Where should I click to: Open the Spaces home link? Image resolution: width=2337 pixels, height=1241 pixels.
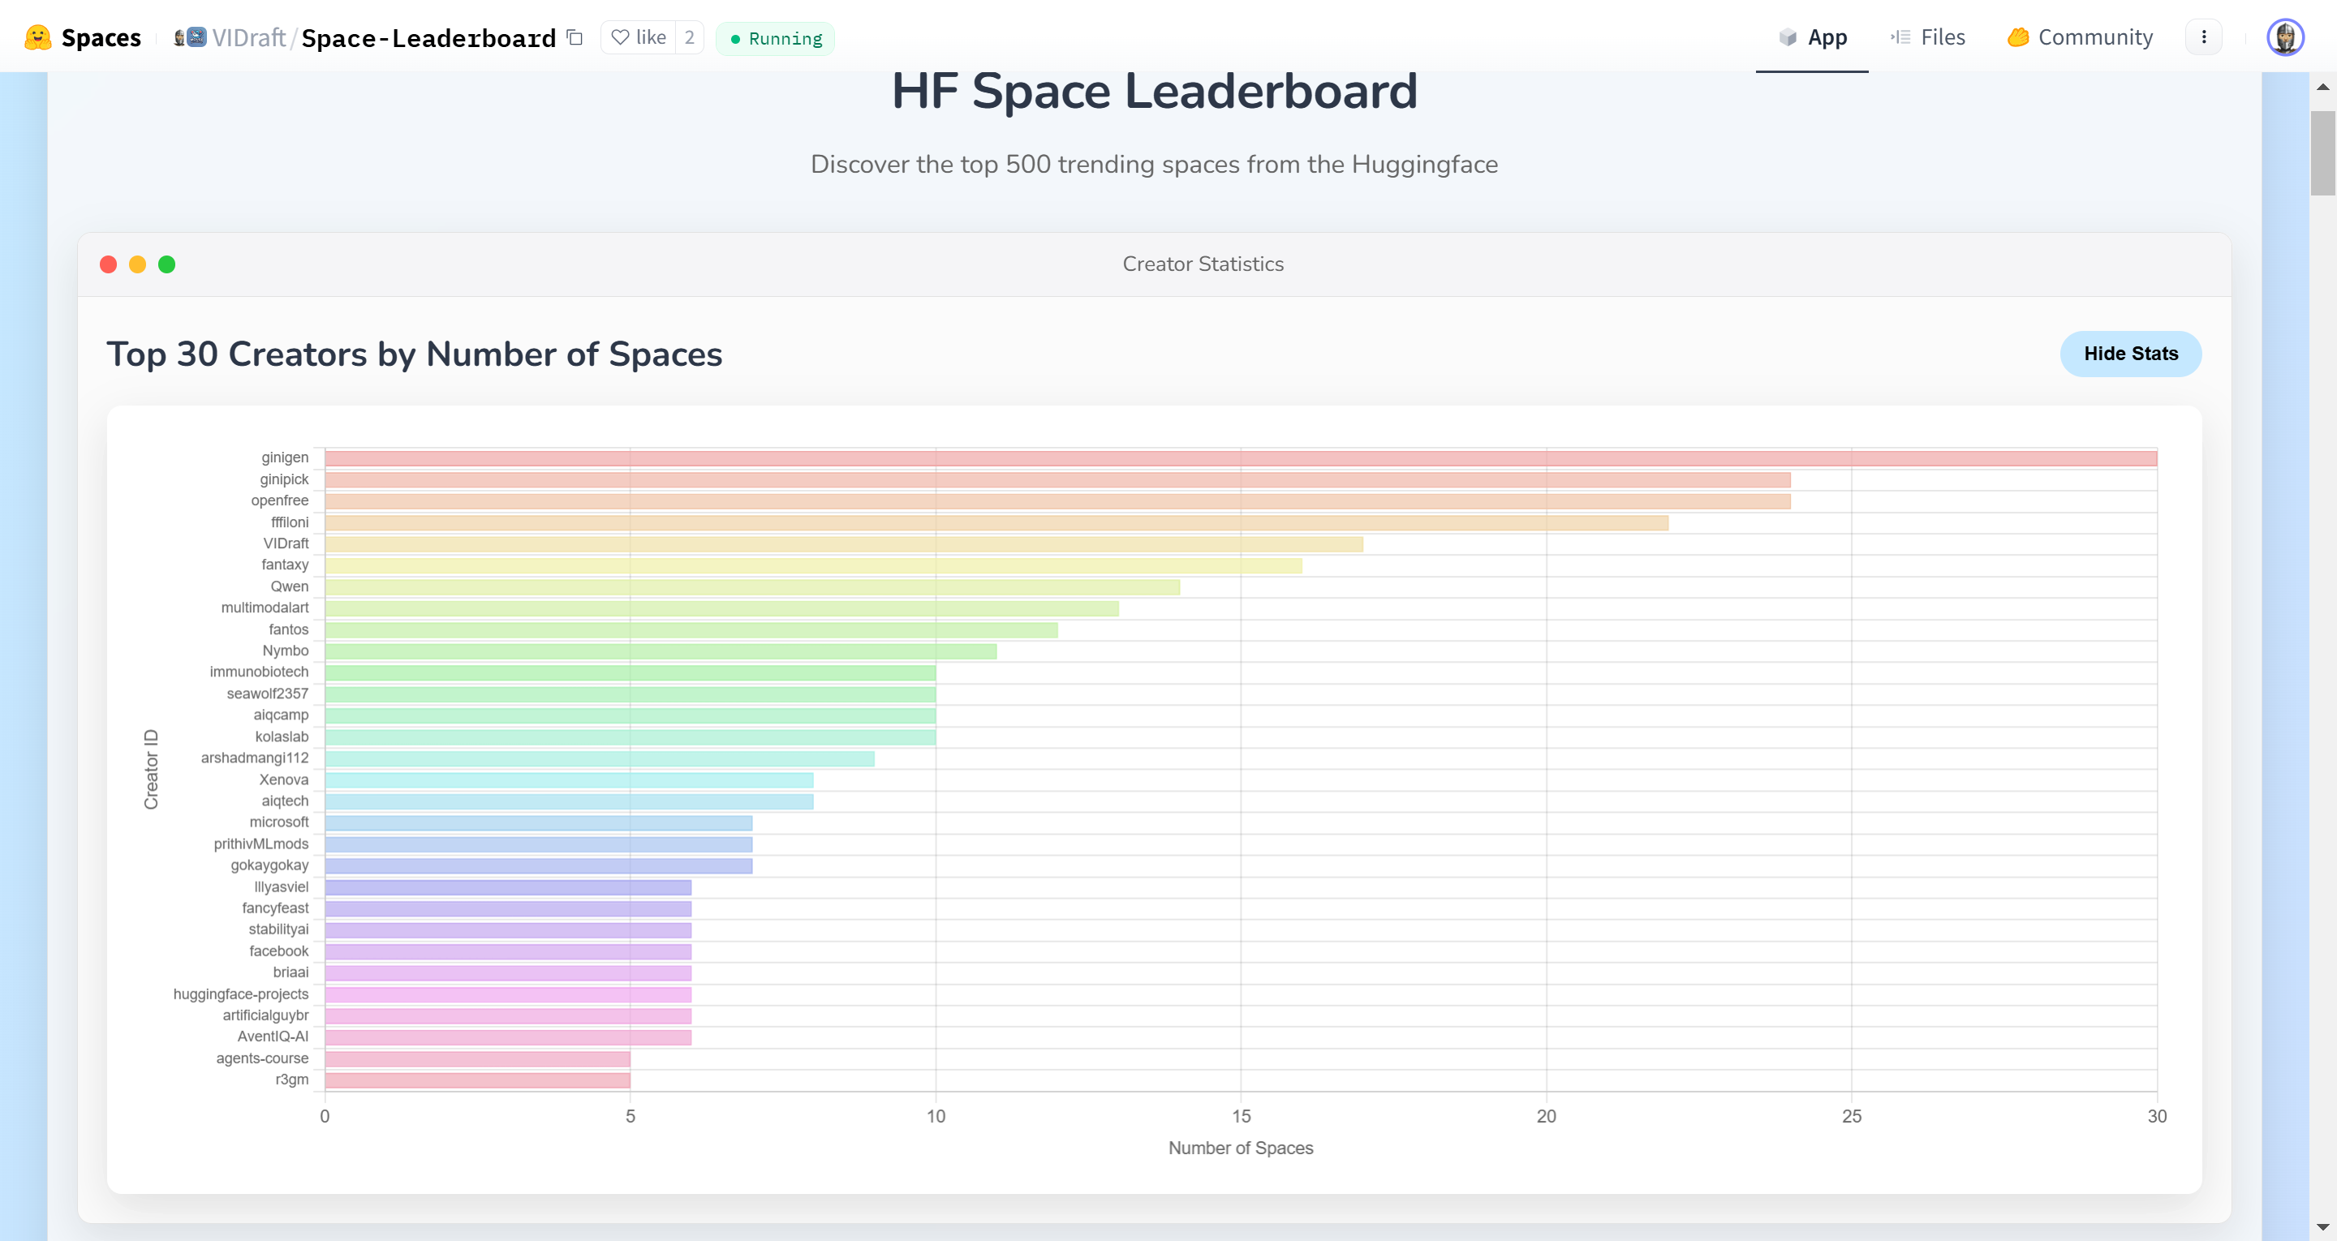coord(101,37)
